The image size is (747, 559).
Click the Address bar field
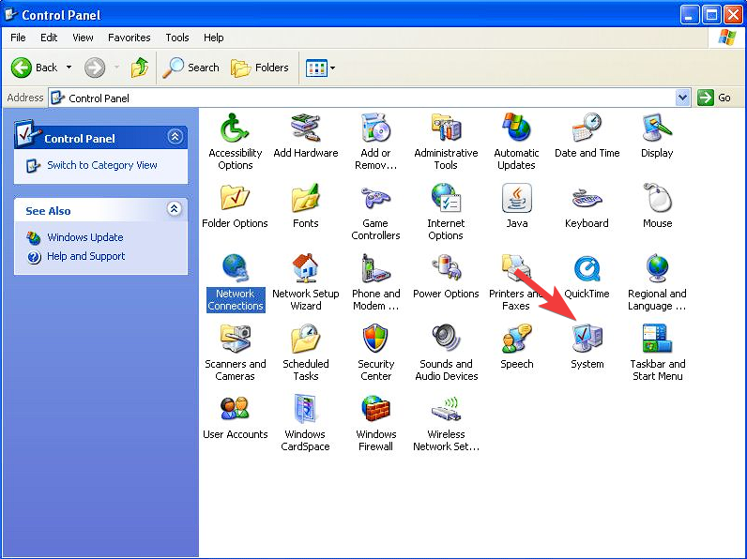[366, 98]
